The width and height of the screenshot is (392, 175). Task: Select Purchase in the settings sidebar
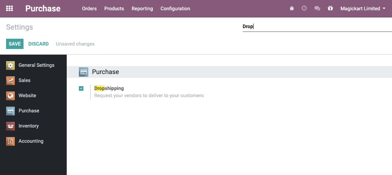pyautogui.click(x=29, y=111)
